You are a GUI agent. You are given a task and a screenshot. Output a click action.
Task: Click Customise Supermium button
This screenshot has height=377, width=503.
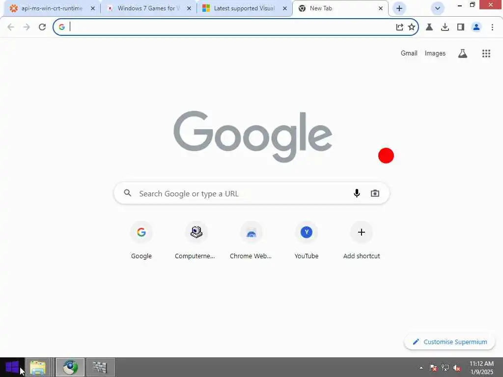point(450,342)
